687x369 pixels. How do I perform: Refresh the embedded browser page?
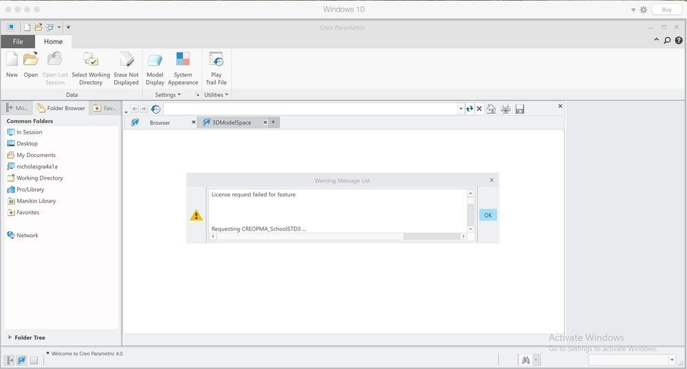pyautogui.click(x=470, y=109)
